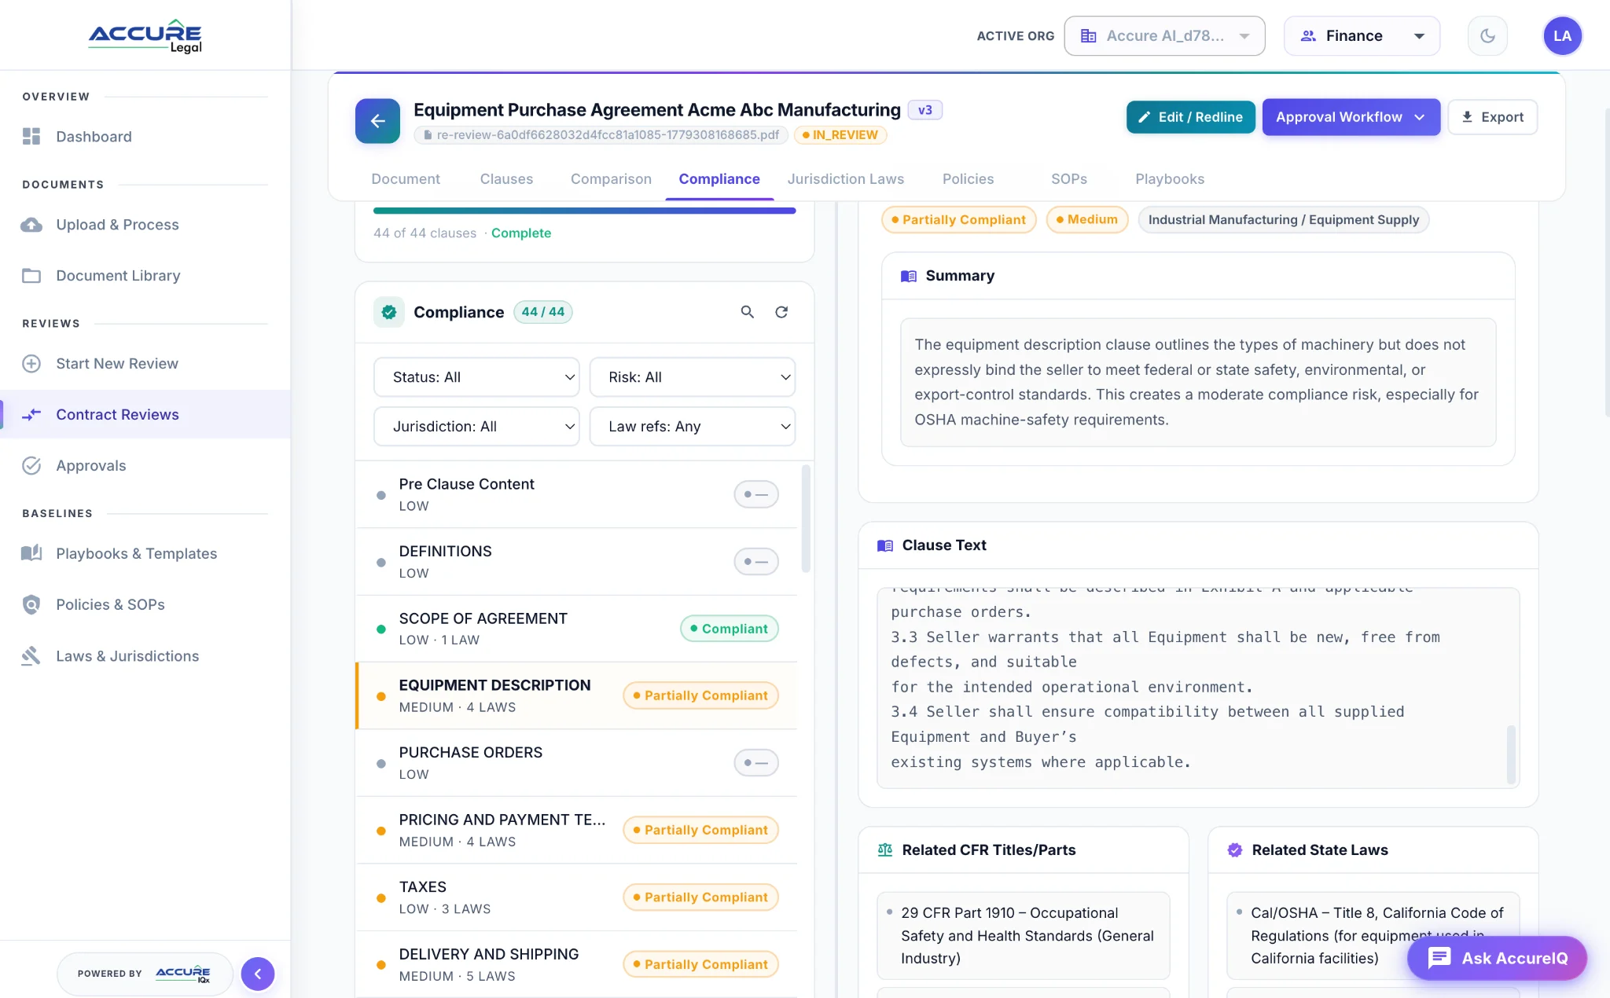The width and height of the screenshot is (1610, 998).
Task: Open the LA user avatar menu
Action: 1562,36
